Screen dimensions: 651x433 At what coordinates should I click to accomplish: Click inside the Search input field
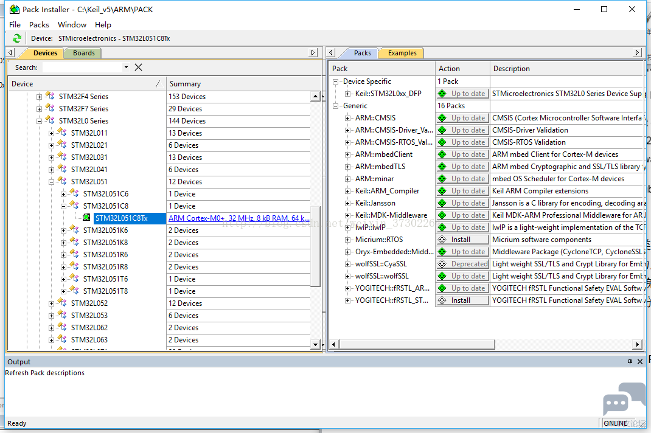pyautogui.click(x=83, y=68)
